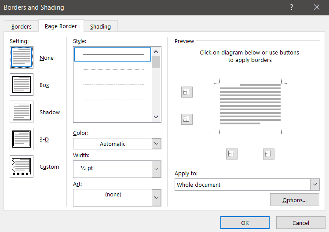Open the Color dropdown arrow
The height and width of the screenshot is (232, 329).
point(156,144)
